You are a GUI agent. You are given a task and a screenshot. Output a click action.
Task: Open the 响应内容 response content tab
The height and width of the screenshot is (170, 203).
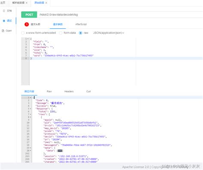pyautogui.click(x=29, y=91)
